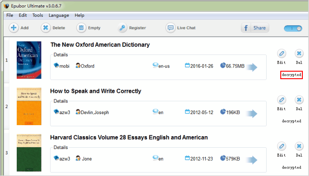Viewport: 309px width, 176px height.
Task: Click the calendar icon beside 2012-05-12
Action: [187, 111]
